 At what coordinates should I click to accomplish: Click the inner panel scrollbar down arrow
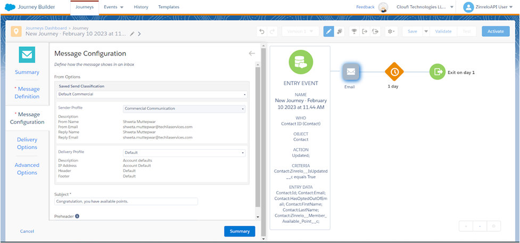[258, 217]
